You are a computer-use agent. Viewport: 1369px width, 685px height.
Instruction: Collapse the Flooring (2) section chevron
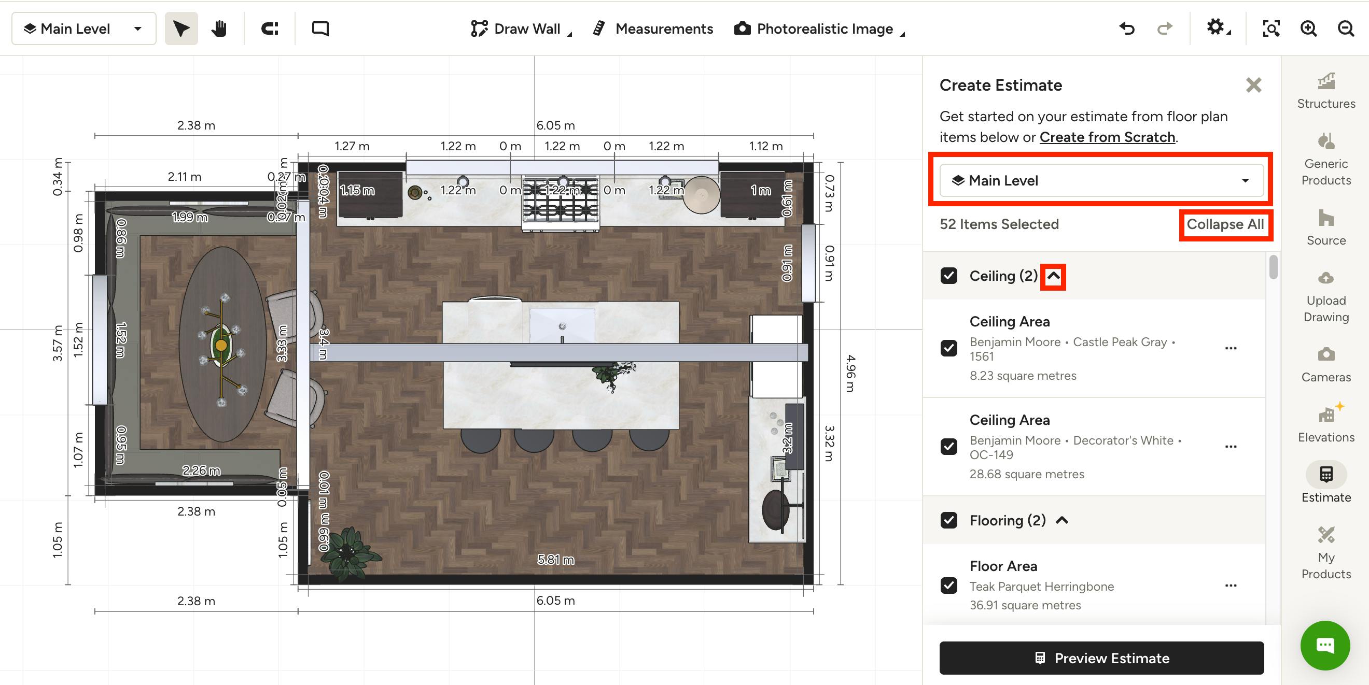(x=1061, y=520)
